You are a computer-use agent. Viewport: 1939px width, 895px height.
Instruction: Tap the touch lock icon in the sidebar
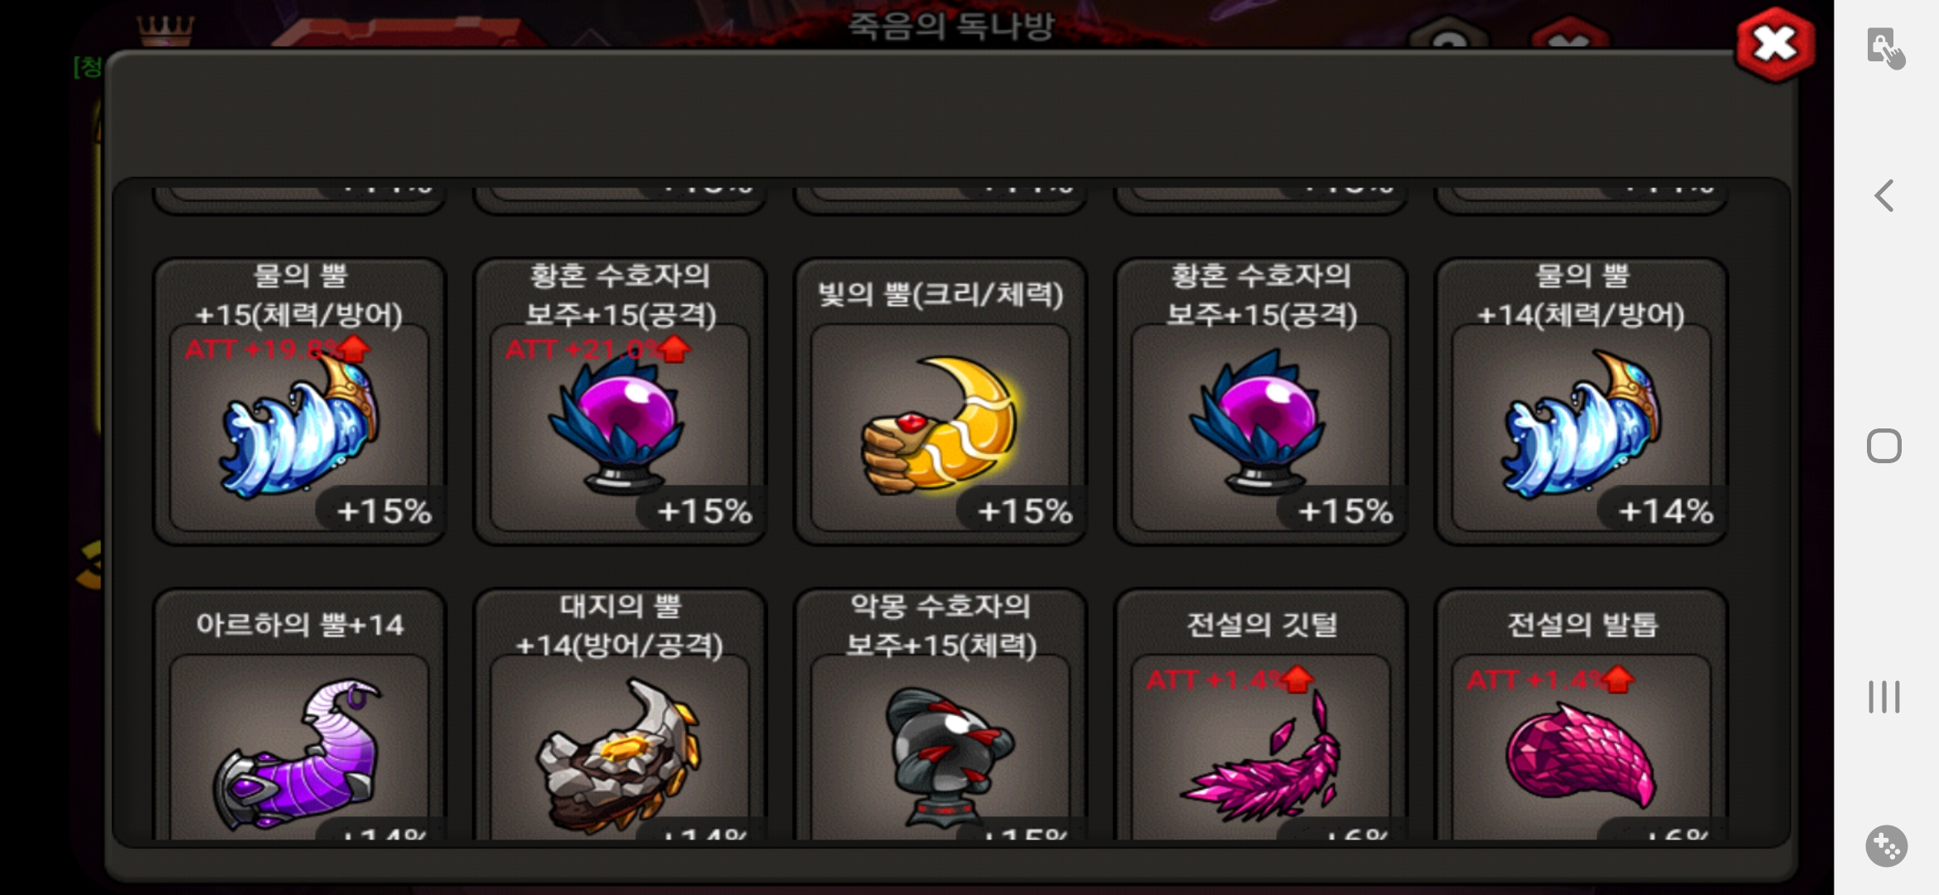point(1885,48)
